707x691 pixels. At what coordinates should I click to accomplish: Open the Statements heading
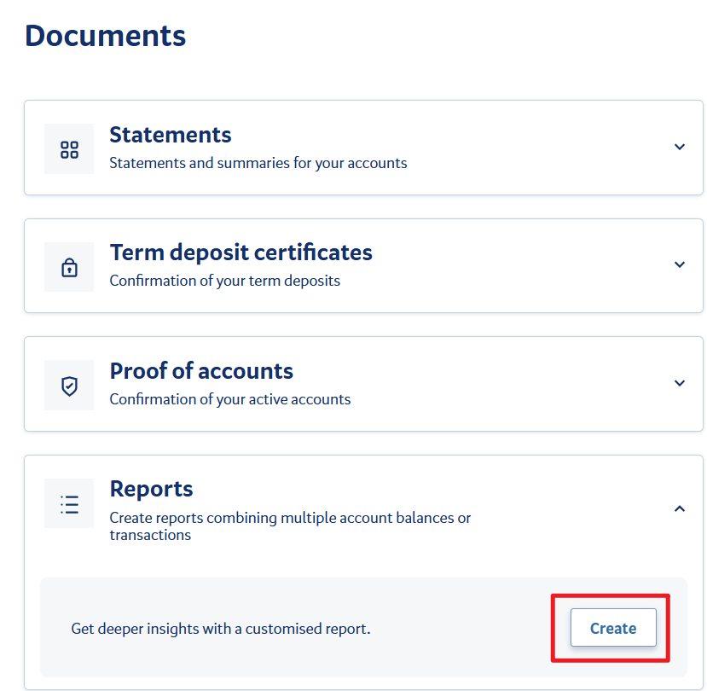(x=171, y=135)
